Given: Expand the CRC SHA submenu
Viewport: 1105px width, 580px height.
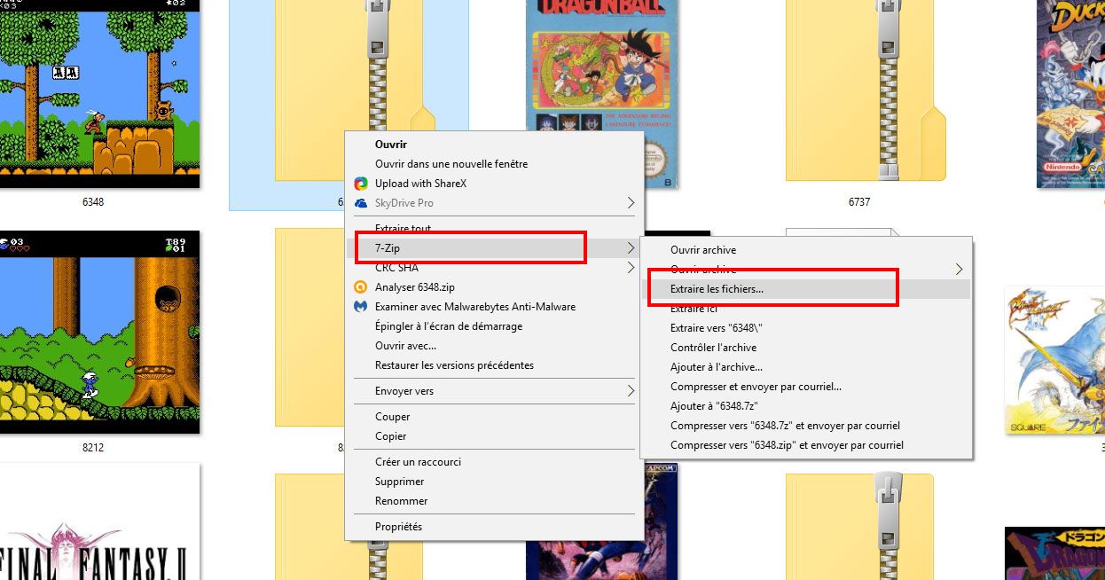Looking at the screenshot, I should pos(631,268).
